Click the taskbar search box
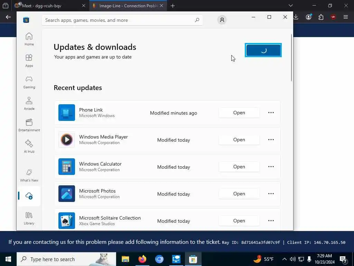The width and height of the screenshot is (354, 266). click(66, 259)
